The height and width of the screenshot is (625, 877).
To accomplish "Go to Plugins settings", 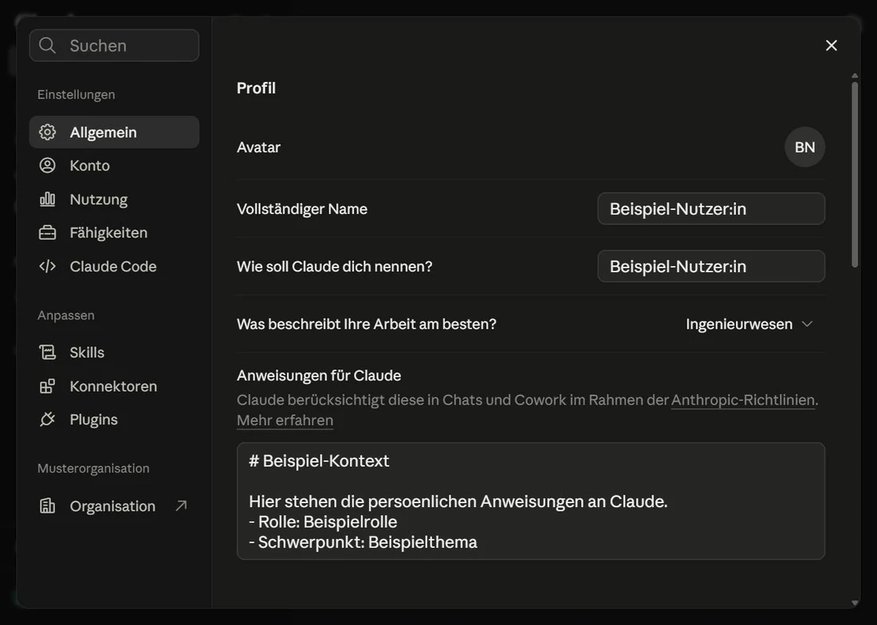I will pos(114,419).
